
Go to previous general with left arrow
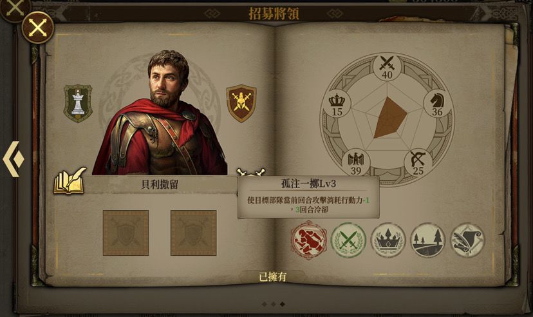click(x=14, y=159)
